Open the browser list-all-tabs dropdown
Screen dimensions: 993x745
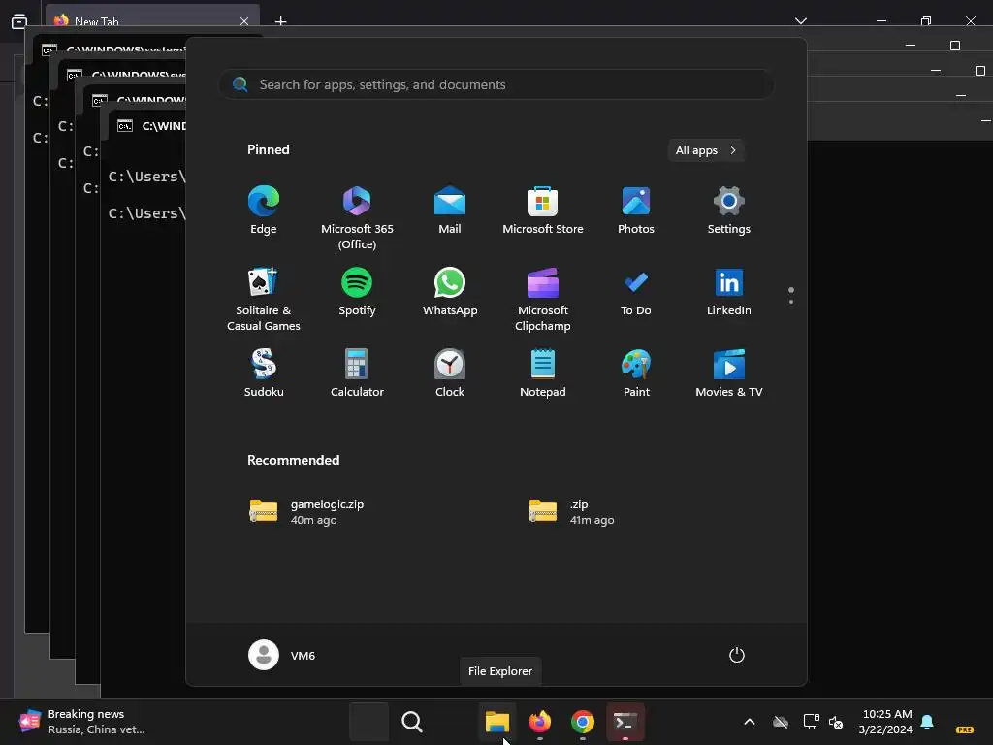click(800, 21)
